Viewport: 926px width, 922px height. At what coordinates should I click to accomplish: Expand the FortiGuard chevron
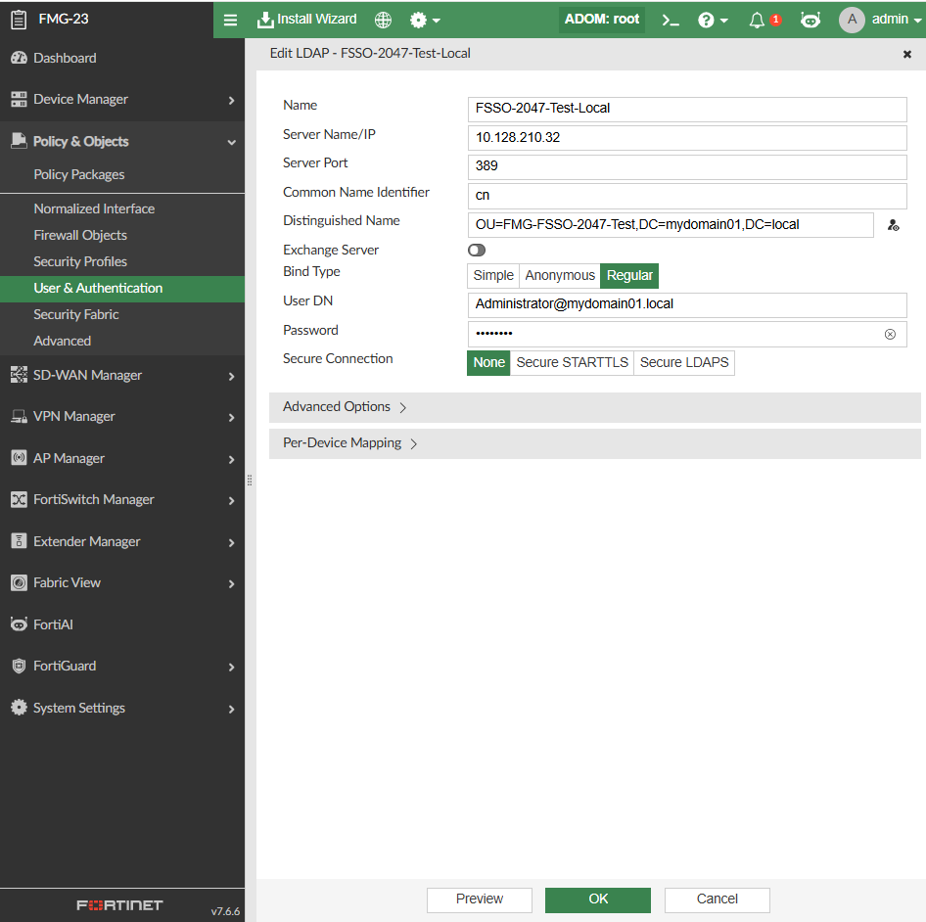click(x=231, y=668)
